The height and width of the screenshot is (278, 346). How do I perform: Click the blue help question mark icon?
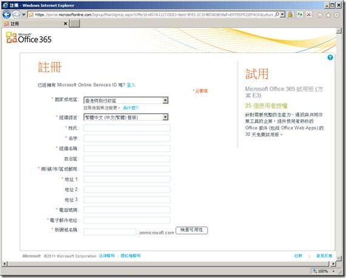(330, 58)
